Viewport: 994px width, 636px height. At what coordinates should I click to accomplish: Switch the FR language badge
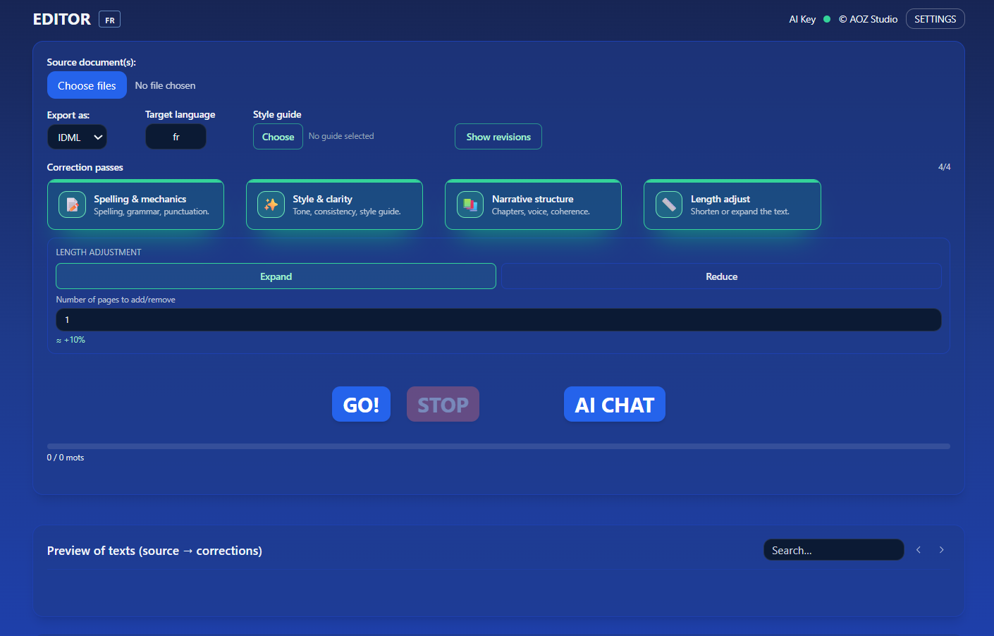click(x=110, y=20)
